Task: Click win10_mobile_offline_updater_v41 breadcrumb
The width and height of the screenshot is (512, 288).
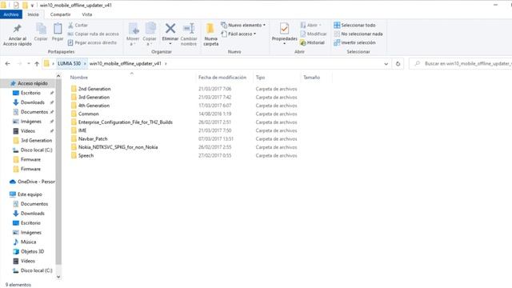Action: (126, 63)
